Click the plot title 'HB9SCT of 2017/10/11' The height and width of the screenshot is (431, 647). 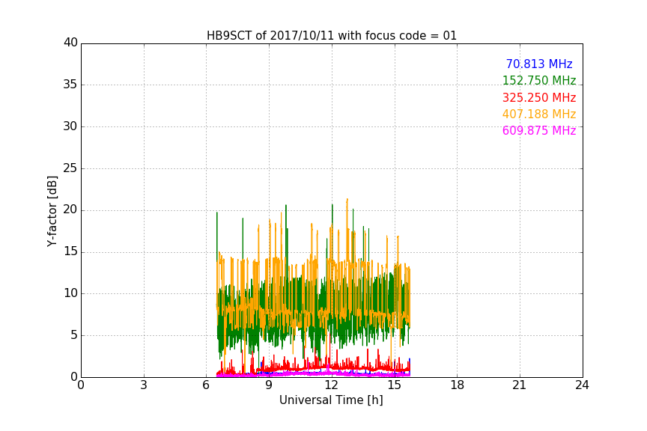point(331,36)
